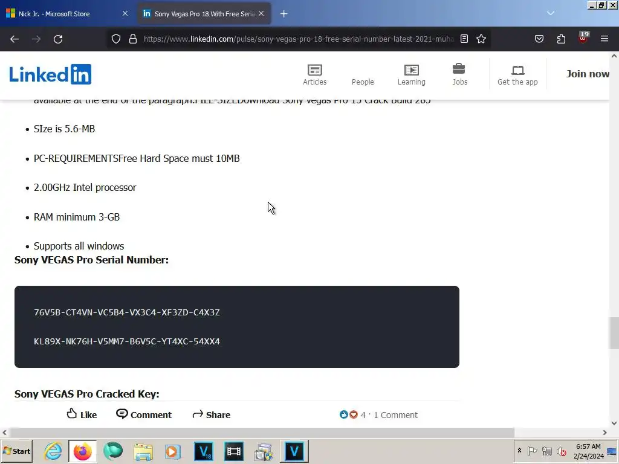Click the RAM minimum 3-GB bullet
This screenshot has height=464, width=619.
pyautogui.click(x=77, y=217)
